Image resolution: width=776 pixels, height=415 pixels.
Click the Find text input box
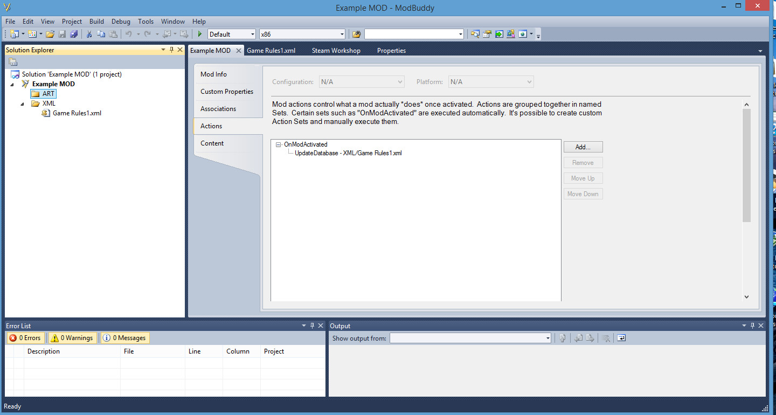[411, 34]
